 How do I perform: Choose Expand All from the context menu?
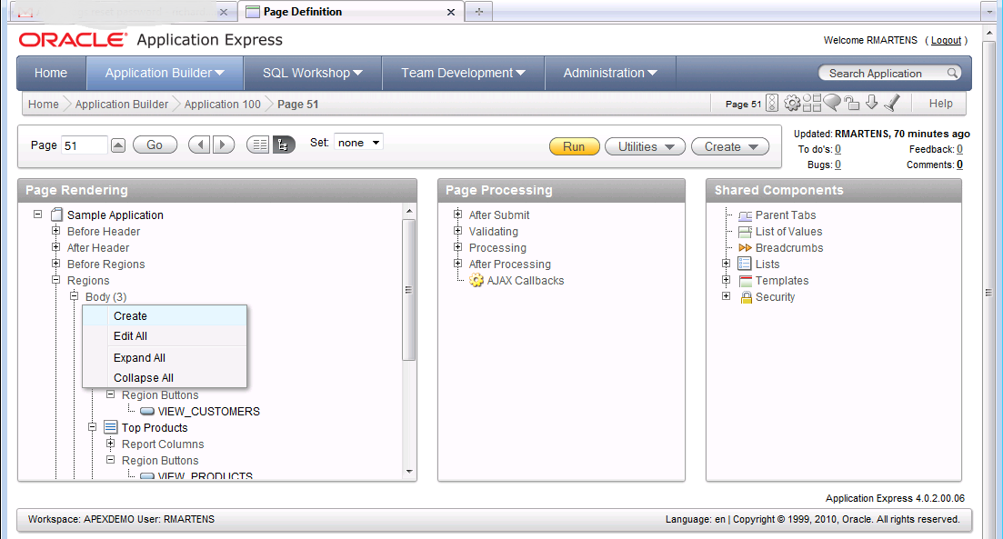165,357
